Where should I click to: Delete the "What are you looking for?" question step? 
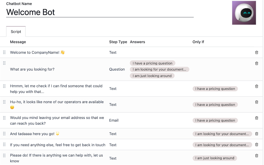[x=257, y=63]
